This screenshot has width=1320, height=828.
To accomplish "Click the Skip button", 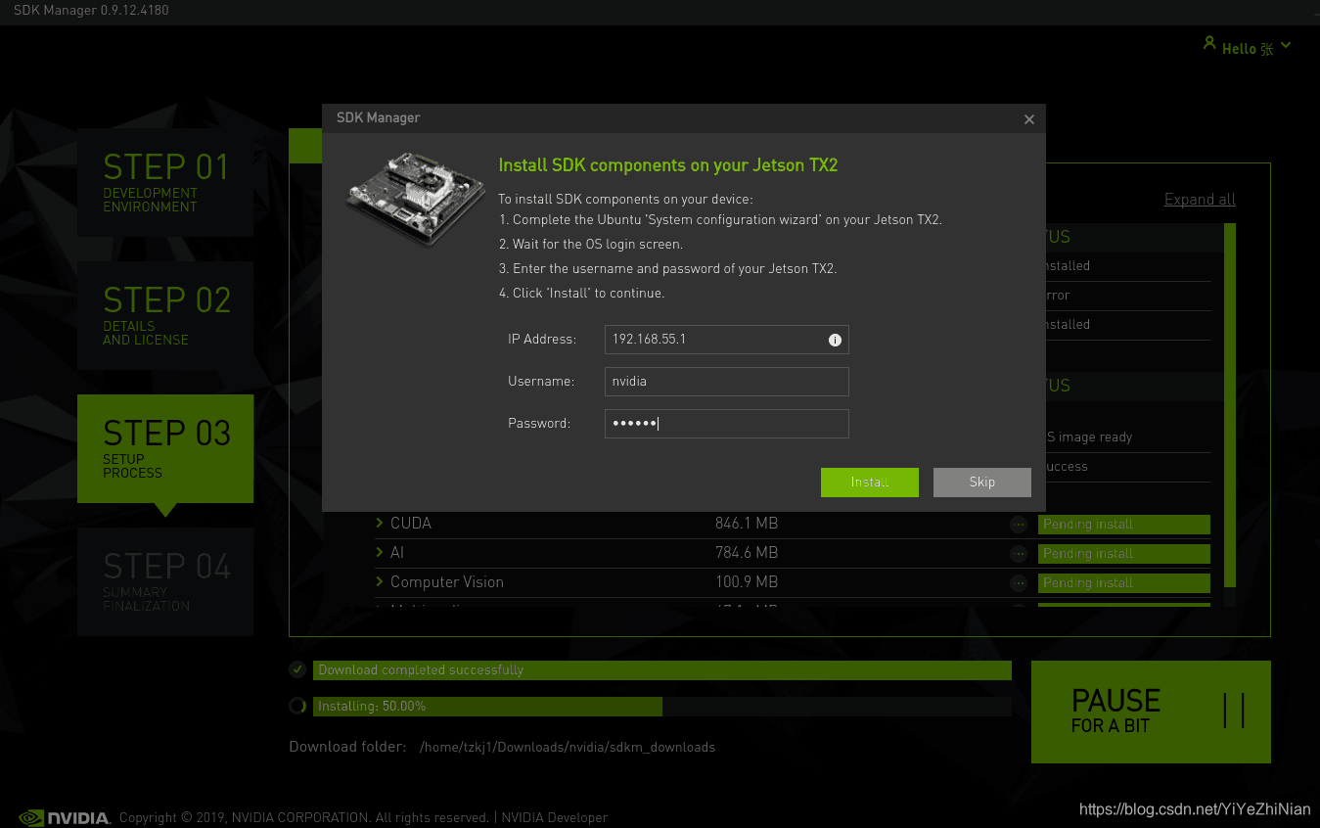I will tap(982, 483).
